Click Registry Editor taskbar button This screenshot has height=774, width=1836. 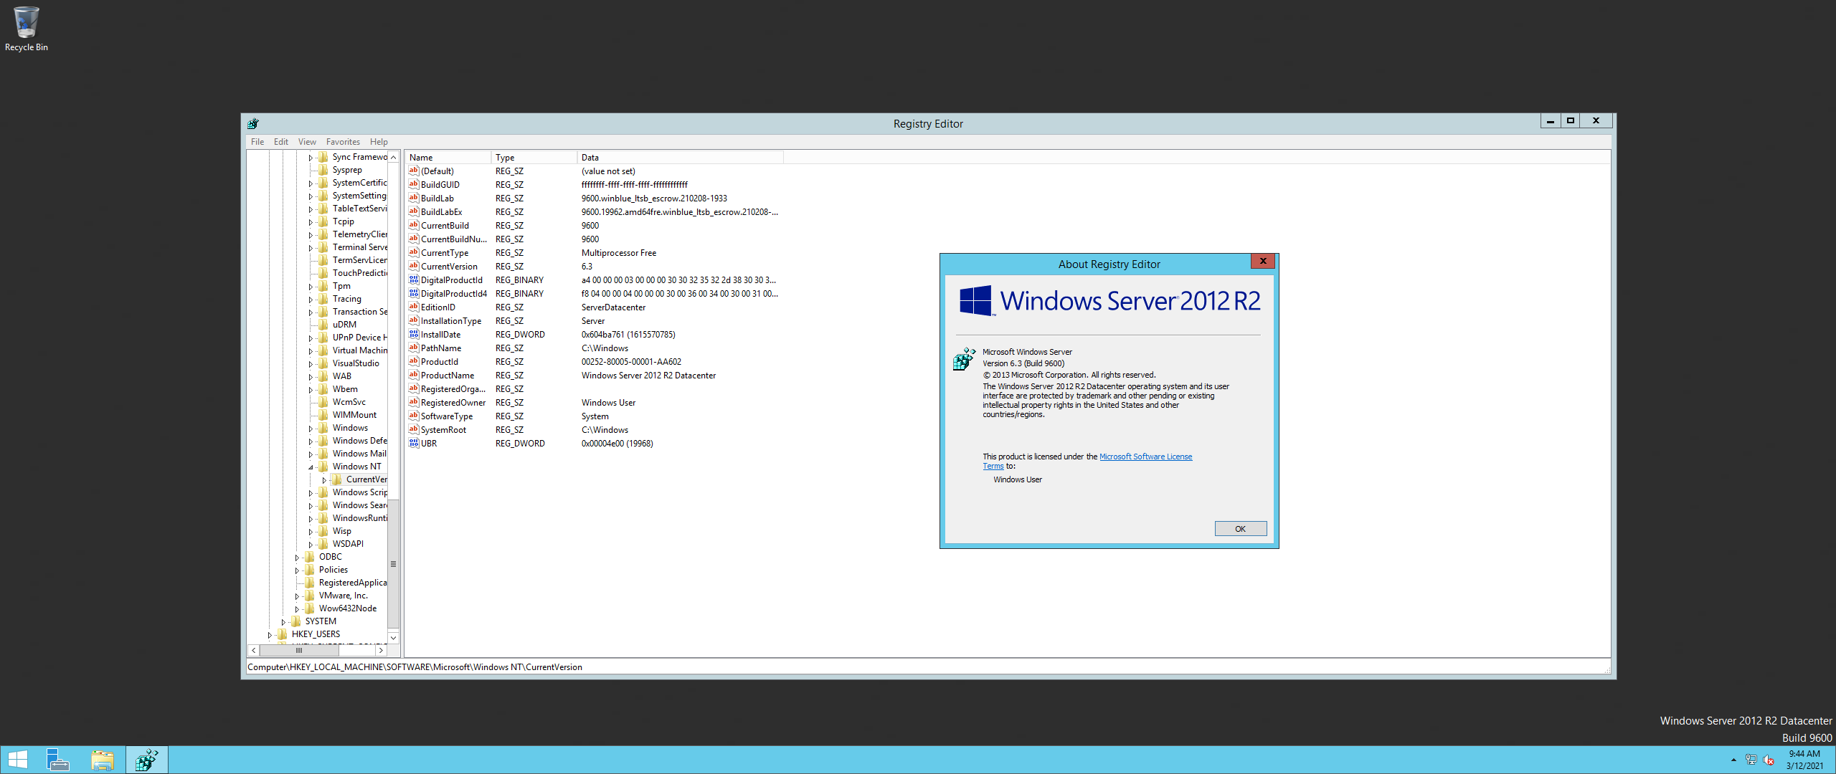pos(147,760)
